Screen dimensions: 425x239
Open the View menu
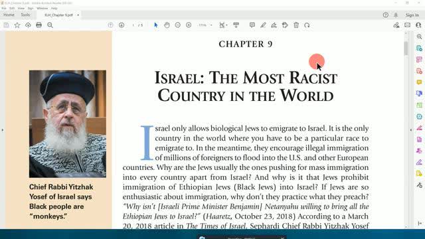point(21,9)
